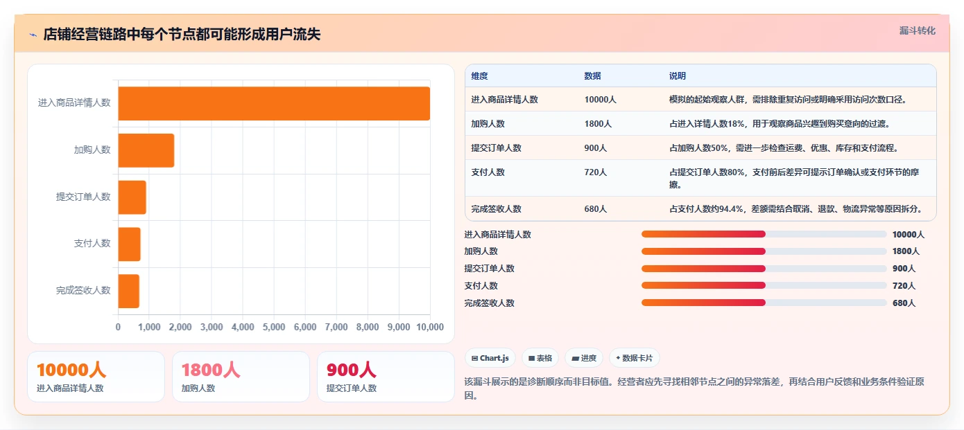Click the description starting 占支付人数约94.4%
Viewport: 964px width, 430px height.
(796, 209)
